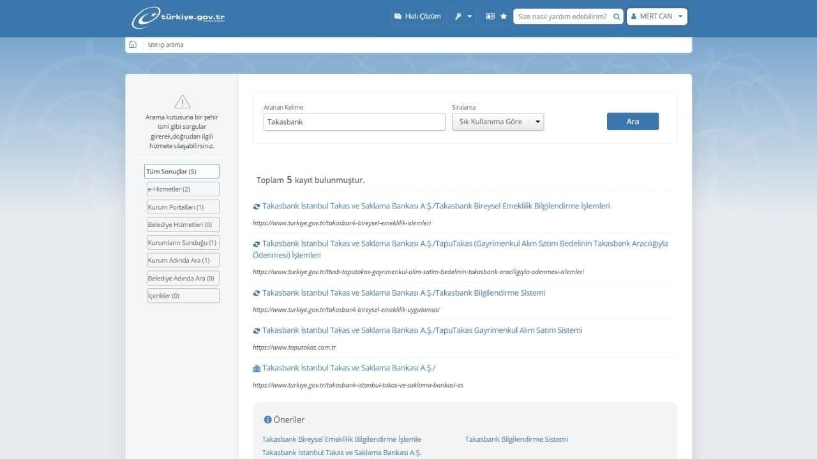Open the Takasbank institution page result
The width and height of the screenshot is (817, 459).
349,368
